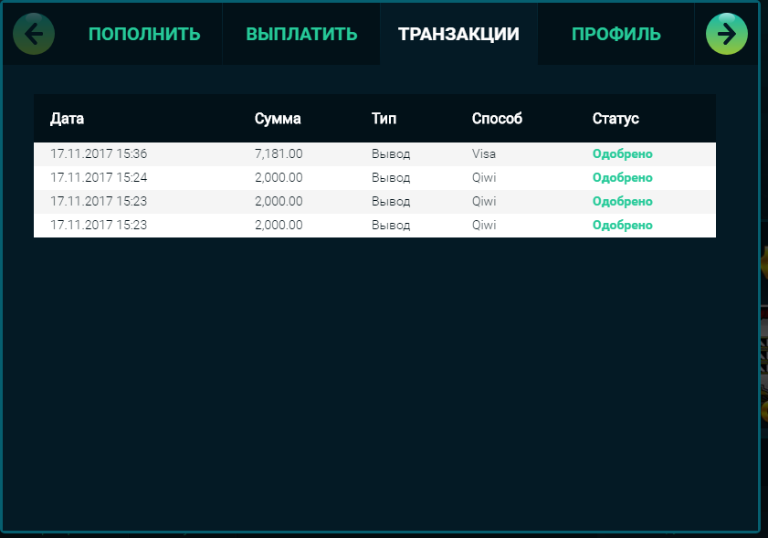Click the 2,000.00 amount in 15:24 row
Viewport: 768px width, 538px height.
pos(279,177)
